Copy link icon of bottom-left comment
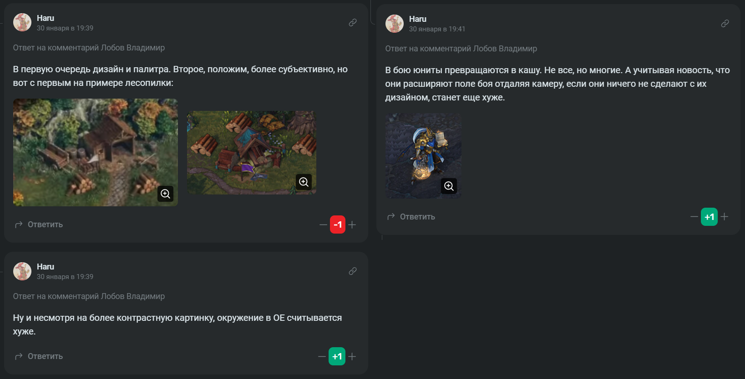 point(353,271)
